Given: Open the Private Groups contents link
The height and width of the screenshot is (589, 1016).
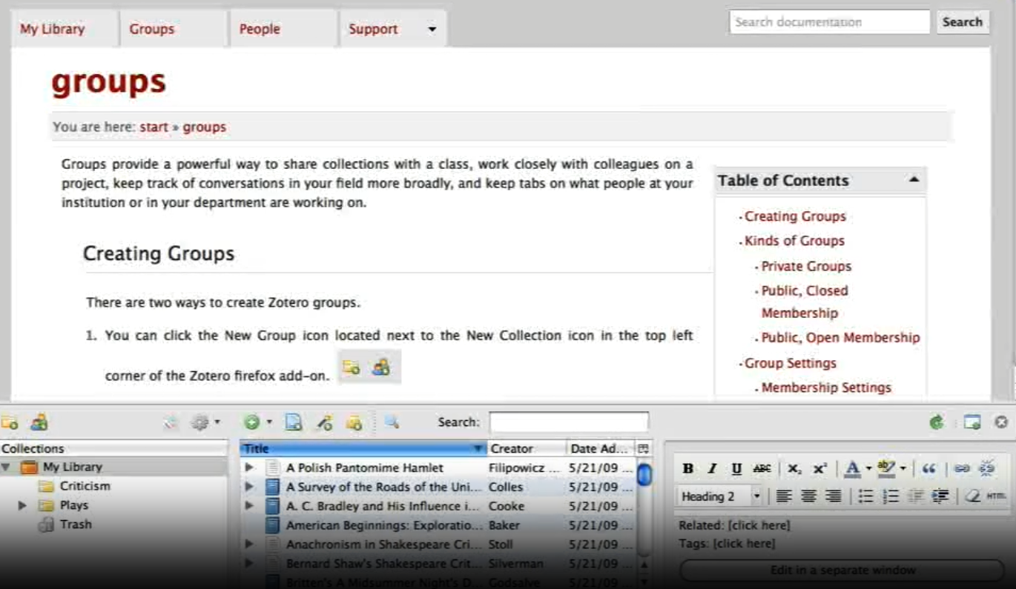Looking at the screenshot, I should coord(806,266).
